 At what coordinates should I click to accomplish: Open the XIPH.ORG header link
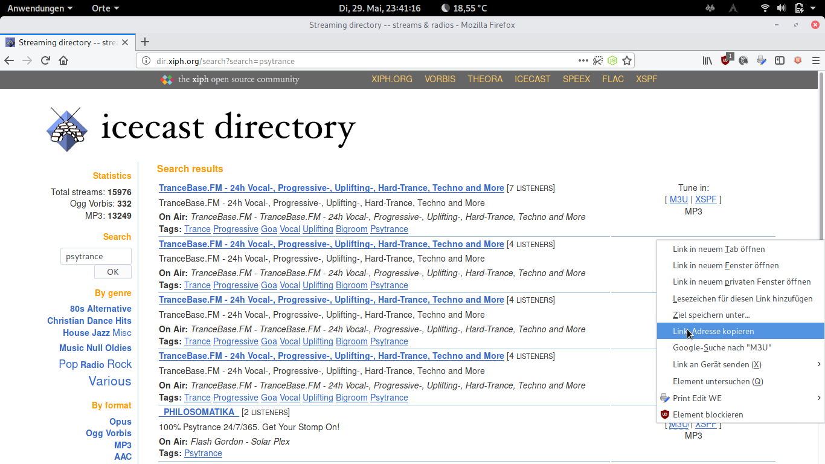[392, 79]
